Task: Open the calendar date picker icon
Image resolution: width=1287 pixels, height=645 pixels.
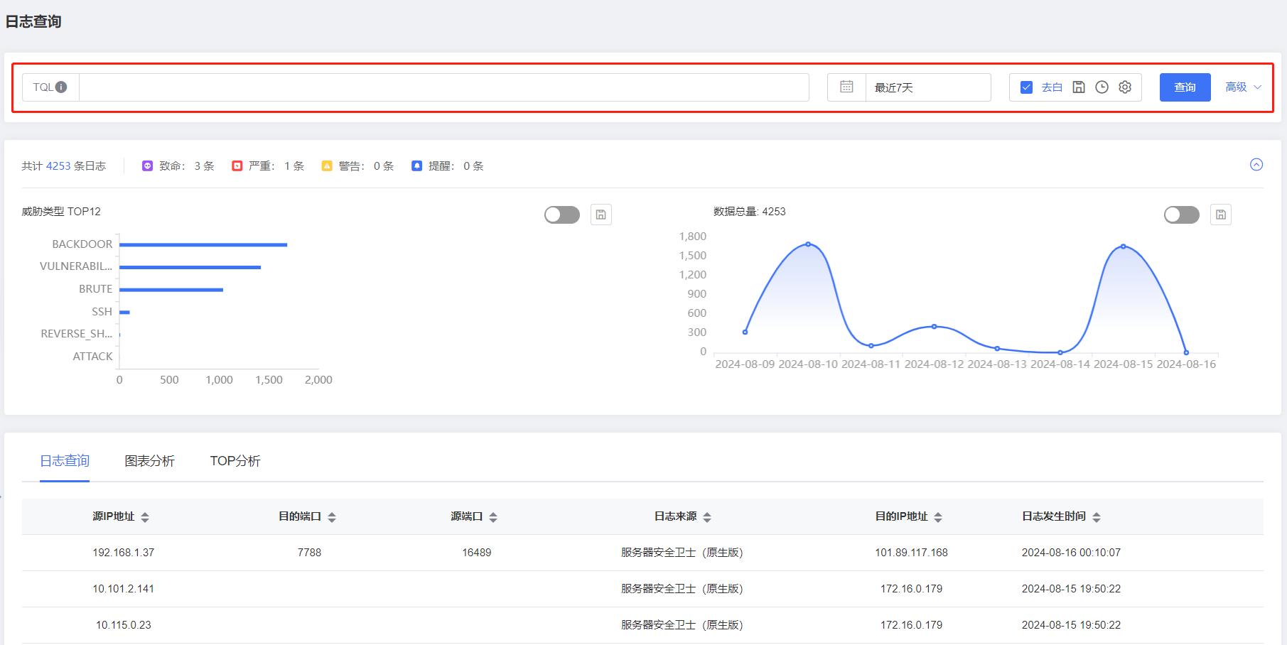Action: coord(846,87)
